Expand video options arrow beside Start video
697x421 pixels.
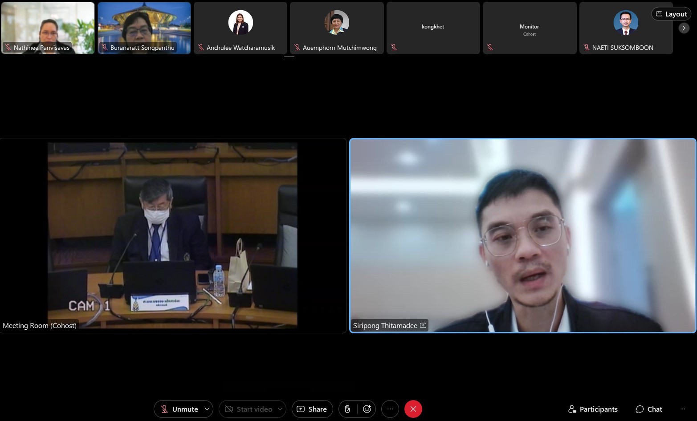[x=280, y=409]
